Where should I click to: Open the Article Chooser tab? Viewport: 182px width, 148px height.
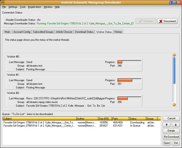[64, 32]
